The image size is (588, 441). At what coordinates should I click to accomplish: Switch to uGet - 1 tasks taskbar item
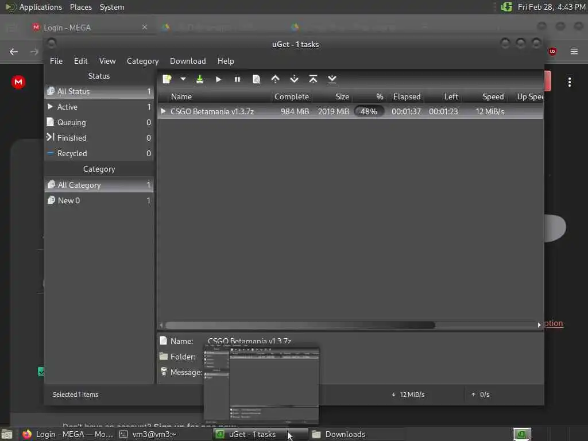pyautogui.click(x=260, y=434)
